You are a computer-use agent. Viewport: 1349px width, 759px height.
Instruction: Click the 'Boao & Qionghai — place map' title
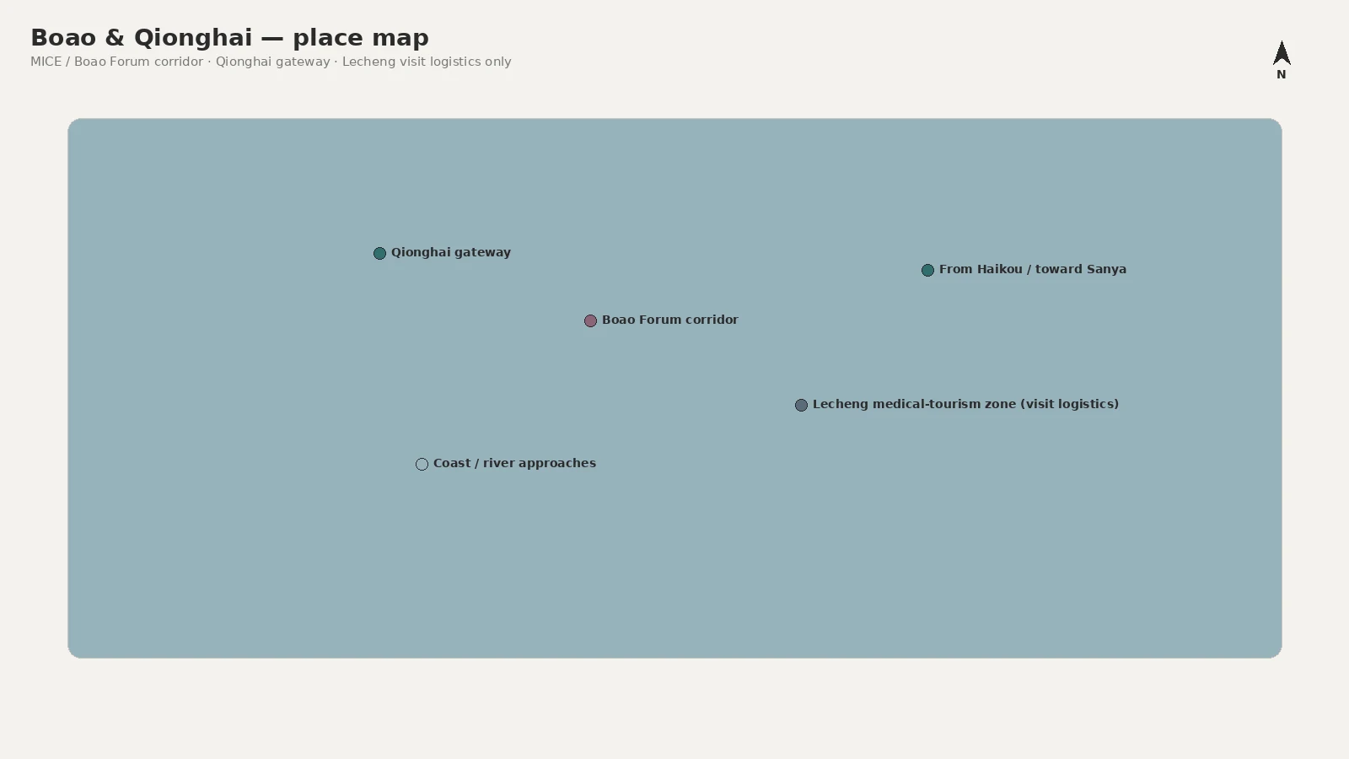pyautogui.click(x=229, y=37)
